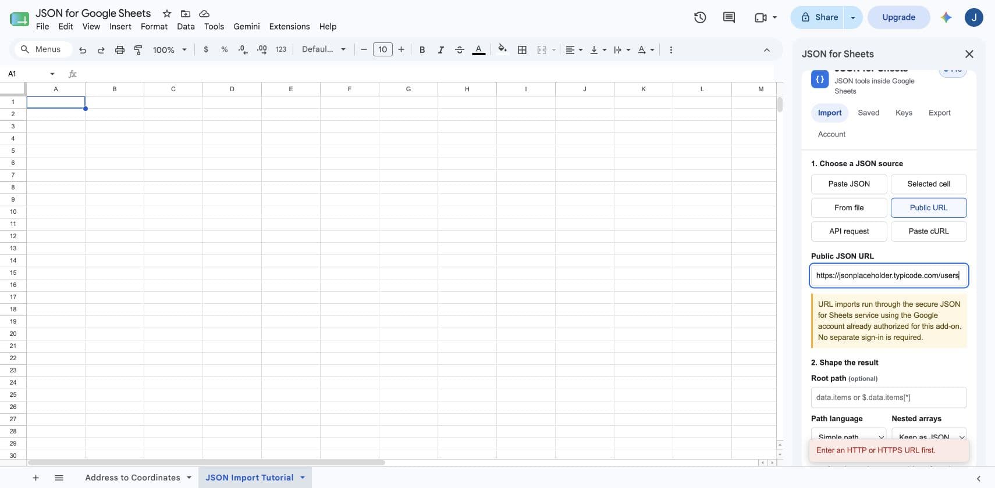Format as currency with dollar icon
995x488 pixels.
(x=206, y=49)
